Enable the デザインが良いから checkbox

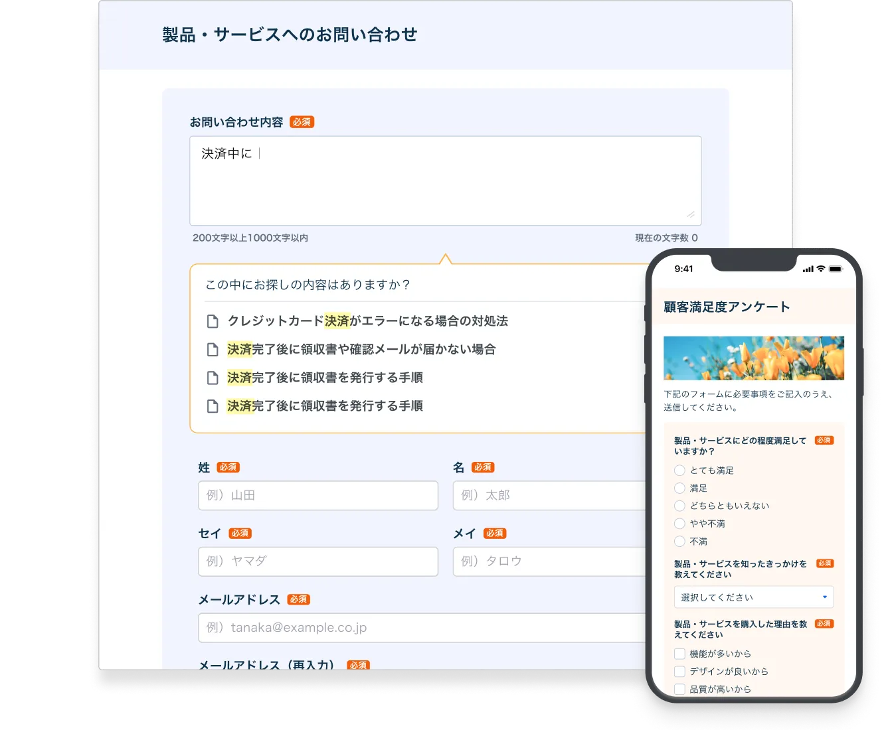(x=679, y=672)
